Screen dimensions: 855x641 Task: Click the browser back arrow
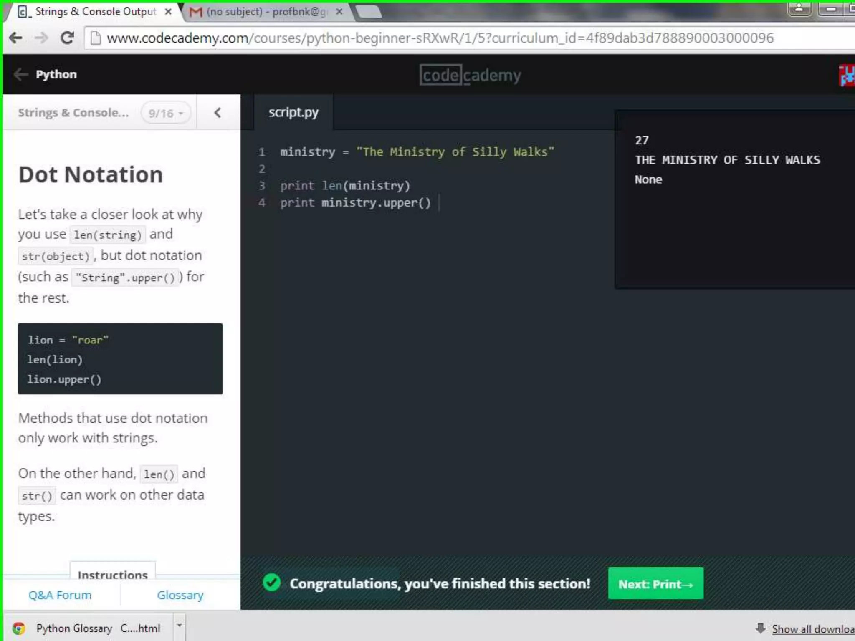[x=15, y=38]
